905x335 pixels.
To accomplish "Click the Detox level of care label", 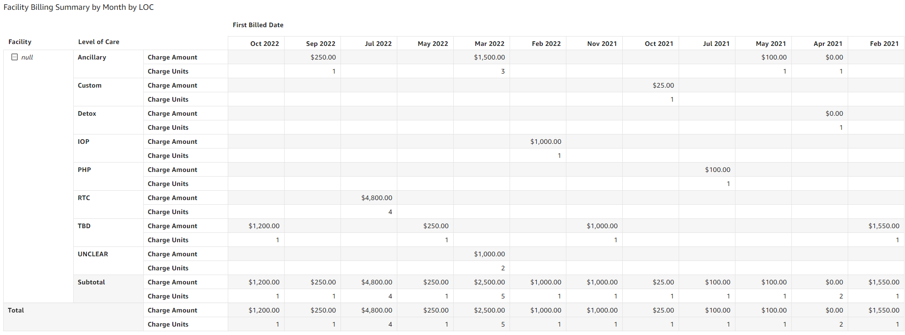I will 87,113.
